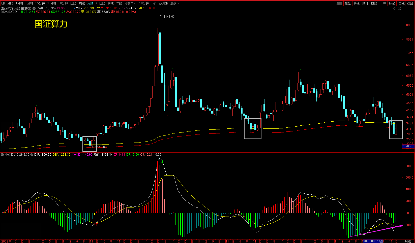This screenshot has width=415, height=243.
Task: Open F10 company information
Action: (x=383, y=3)
